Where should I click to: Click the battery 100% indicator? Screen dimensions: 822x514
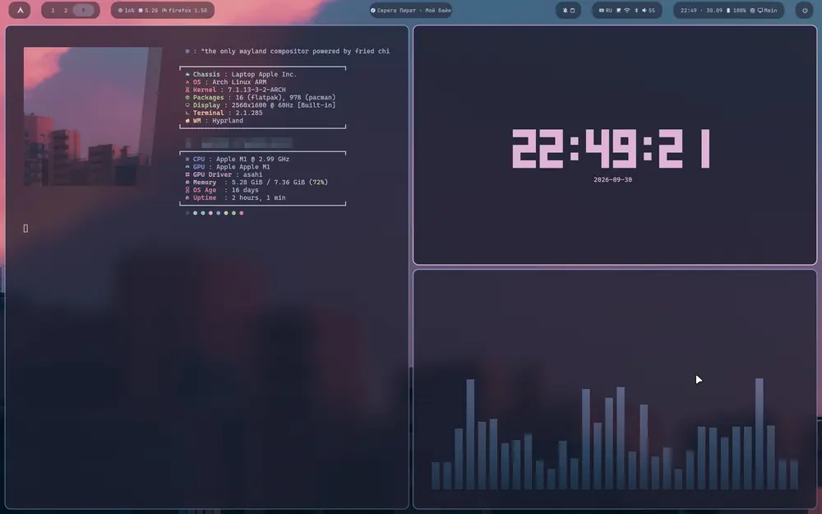(x=736, y=11)
